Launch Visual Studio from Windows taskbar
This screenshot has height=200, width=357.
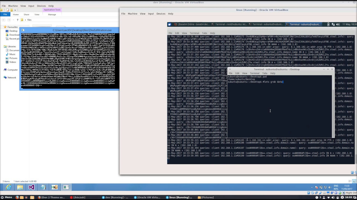tap(32, 187)
